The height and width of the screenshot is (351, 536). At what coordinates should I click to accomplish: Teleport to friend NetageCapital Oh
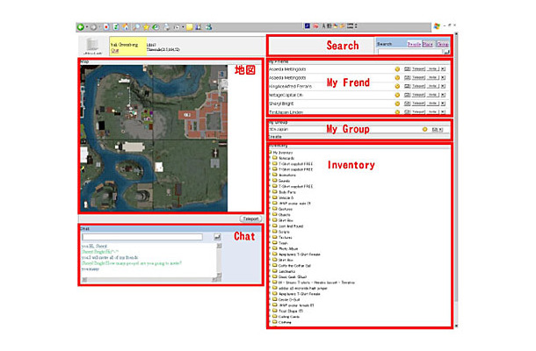point(418,95)
